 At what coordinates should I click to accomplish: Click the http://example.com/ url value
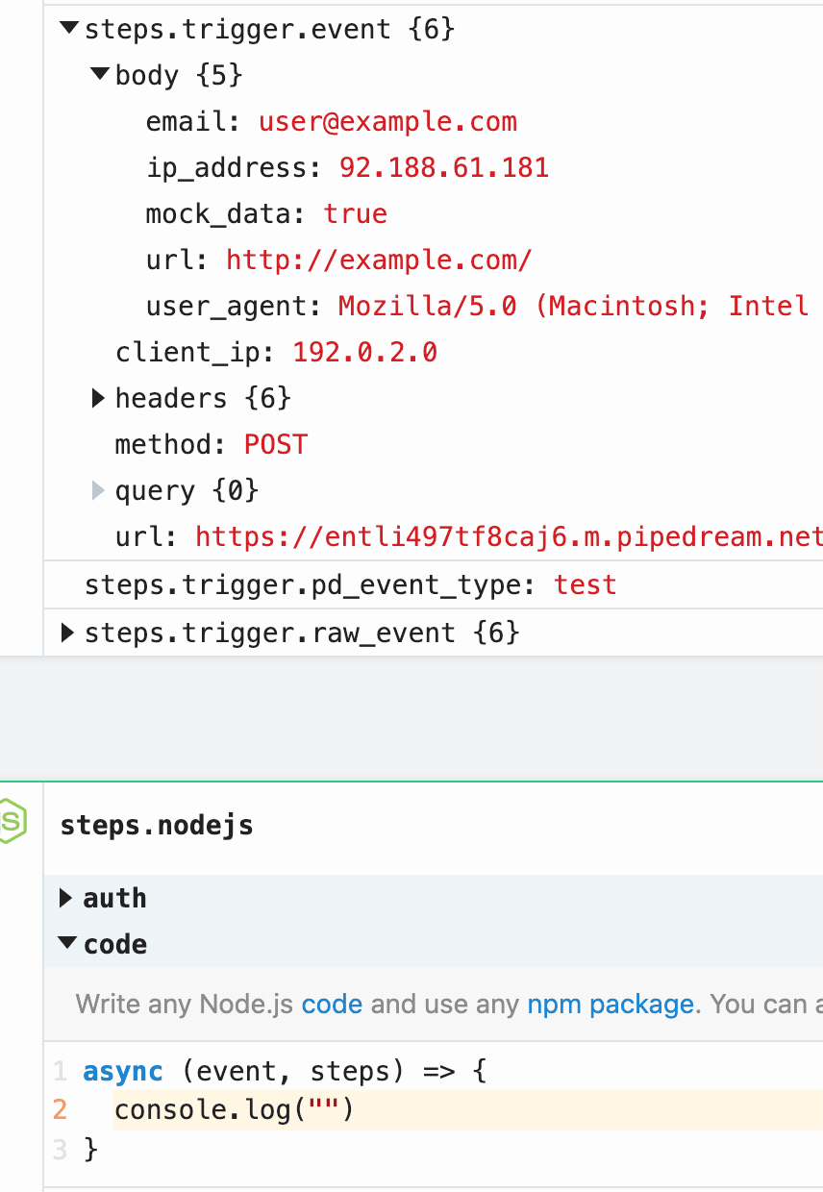tap(379, 261)
